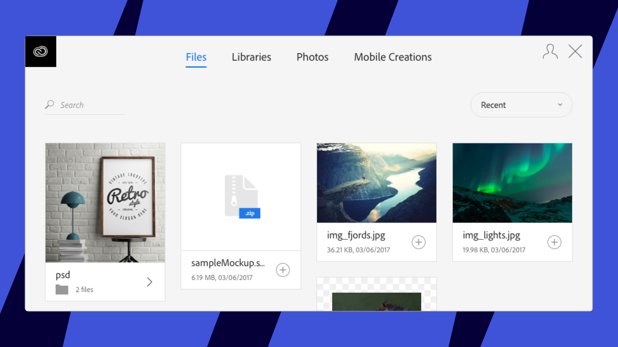Image resolution: width=618 pixels, height=347 pixels.
Task: Switch to the Libraries tab
Action: [251, 57]
